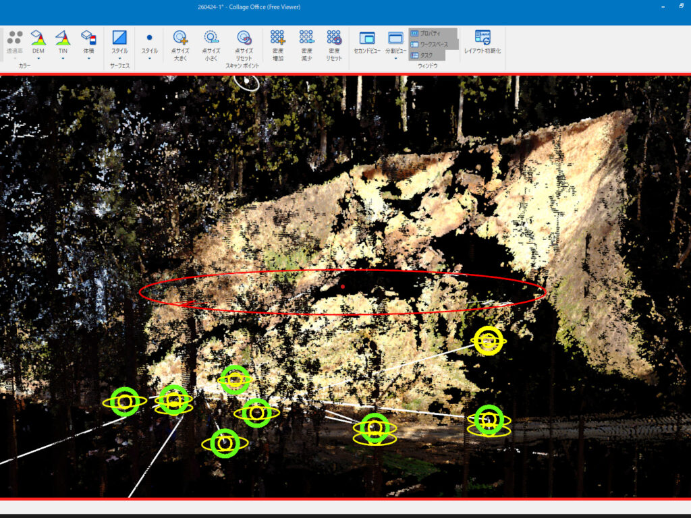The width and height of the screenshot is (691, 518).
Task: Select the surface スタイル blue square icon
Action: coord(119,38)
